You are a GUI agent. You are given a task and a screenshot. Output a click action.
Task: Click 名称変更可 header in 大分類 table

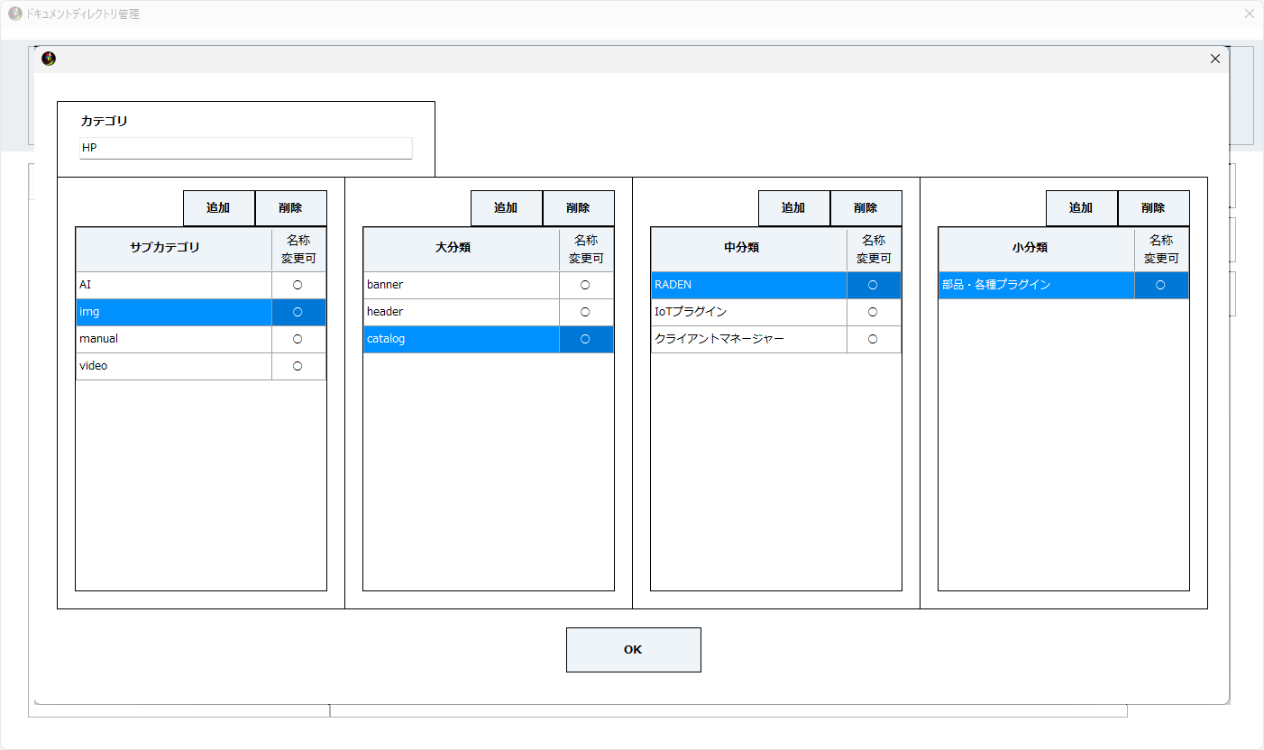click(x=586, y=249)
